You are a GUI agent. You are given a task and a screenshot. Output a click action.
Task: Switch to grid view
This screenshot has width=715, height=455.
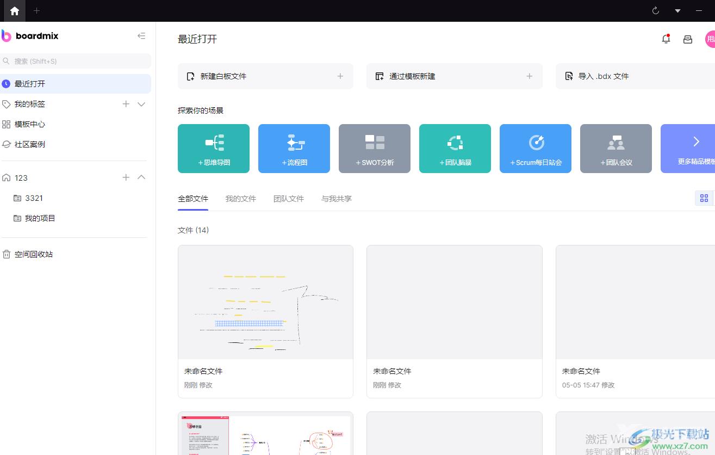click(x=704, y=198)
